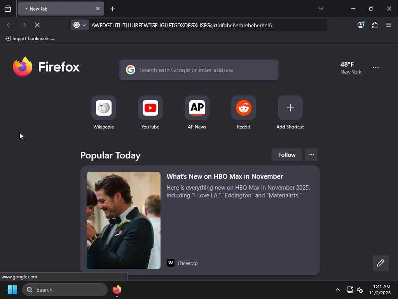This screenshot has height=299, width=398.
Task: Click the Follow button for Popular Today
Action: point(287,155)
